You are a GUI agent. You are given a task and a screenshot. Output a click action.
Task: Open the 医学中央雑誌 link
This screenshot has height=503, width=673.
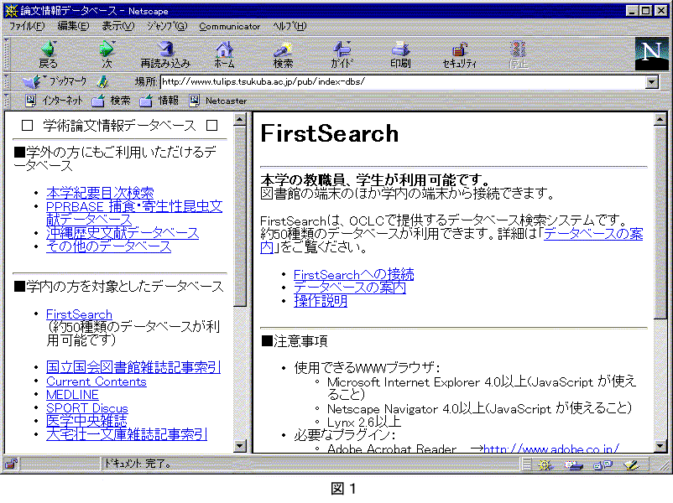pyautogui.click(x=86, y=421)
